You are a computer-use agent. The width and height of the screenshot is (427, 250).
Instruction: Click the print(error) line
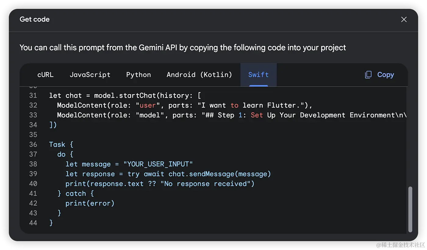click(x=90, y=203)
